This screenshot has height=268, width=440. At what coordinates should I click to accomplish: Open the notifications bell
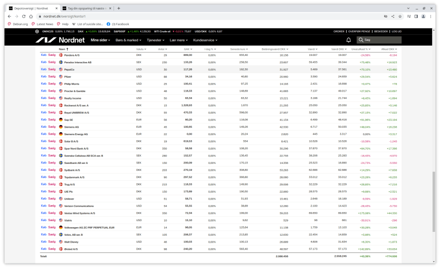tap(348, 40)
